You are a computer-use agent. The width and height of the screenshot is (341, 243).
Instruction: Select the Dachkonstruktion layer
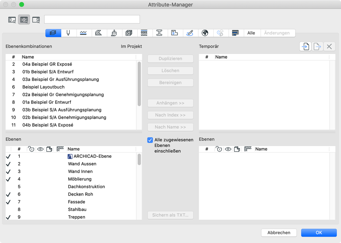tap(71, 187)
